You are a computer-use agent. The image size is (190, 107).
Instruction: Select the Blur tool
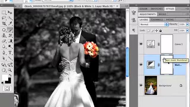(x=4, y=46)
